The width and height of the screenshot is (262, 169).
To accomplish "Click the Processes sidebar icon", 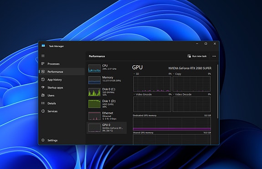I will coord(43,63).
